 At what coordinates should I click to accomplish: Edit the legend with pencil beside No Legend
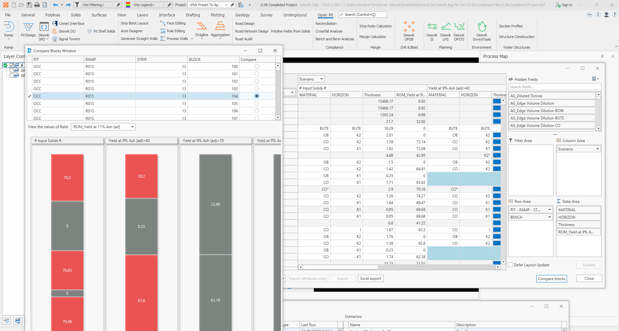tap(170, 5)
